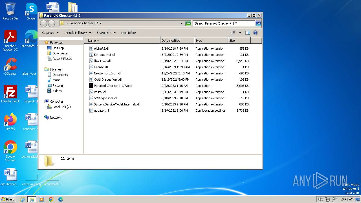Toggle the preview pane button
361x203 pixels.
click(247, 33)
